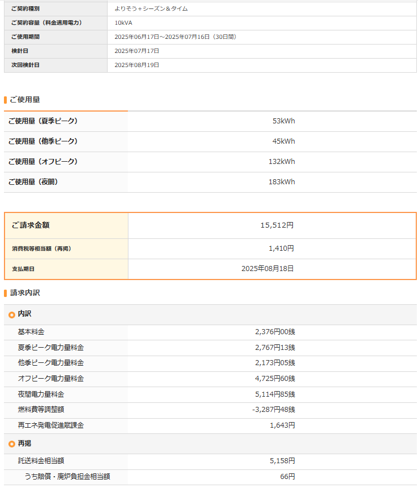
Task: Select the うち賠償・廃炉負担金相当額 row label
Action: point(67,477)
